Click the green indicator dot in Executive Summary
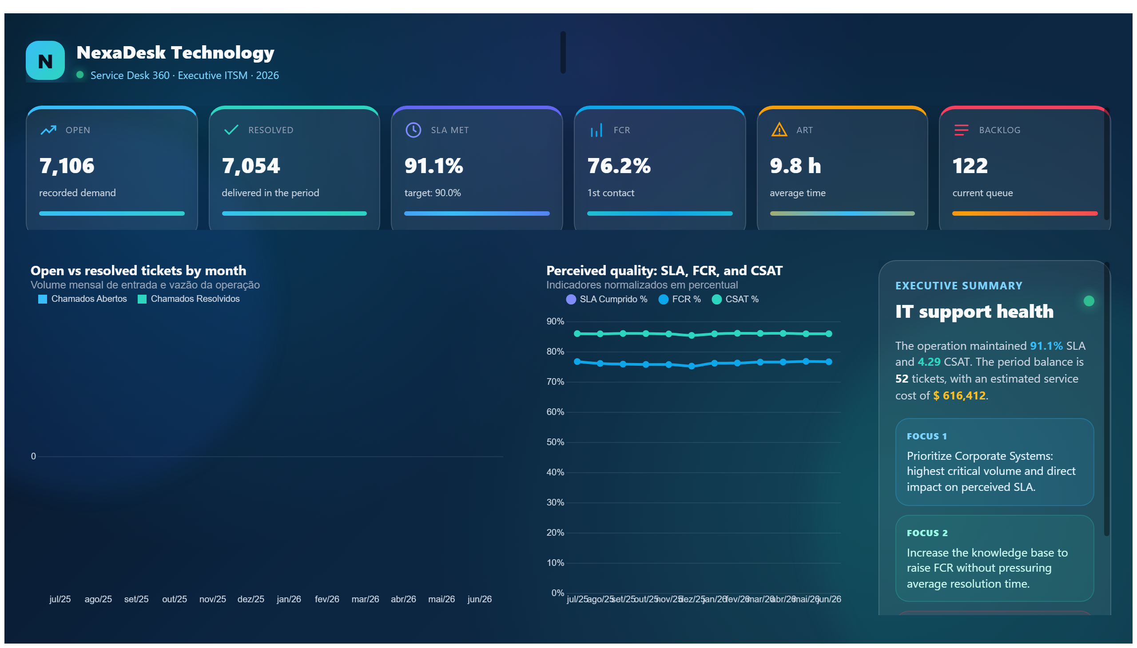 1089,301
